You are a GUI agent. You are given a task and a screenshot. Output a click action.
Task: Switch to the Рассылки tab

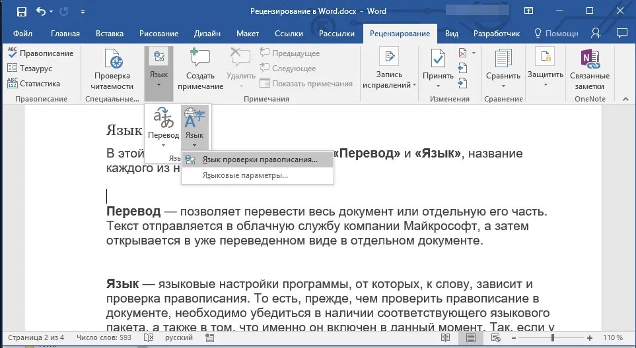point(337,34)
